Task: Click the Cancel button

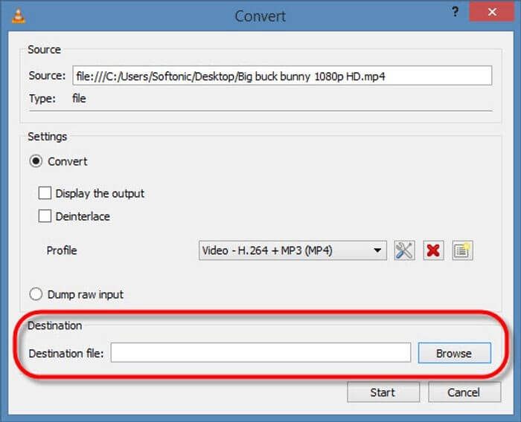Action: click(464, 392)
